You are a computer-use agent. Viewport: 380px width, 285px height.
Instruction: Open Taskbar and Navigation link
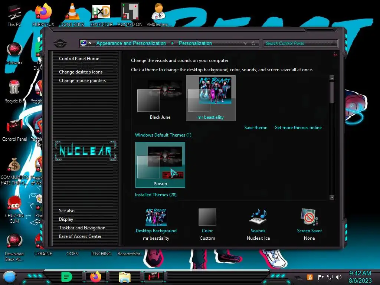click(x=82, y=227)
